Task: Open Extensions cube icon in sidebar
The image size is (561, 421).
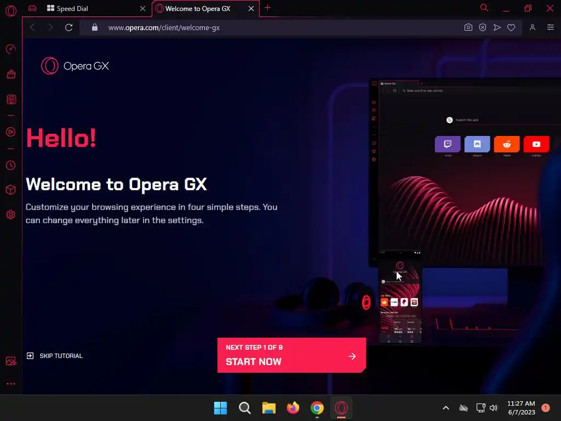Action: 11,189
